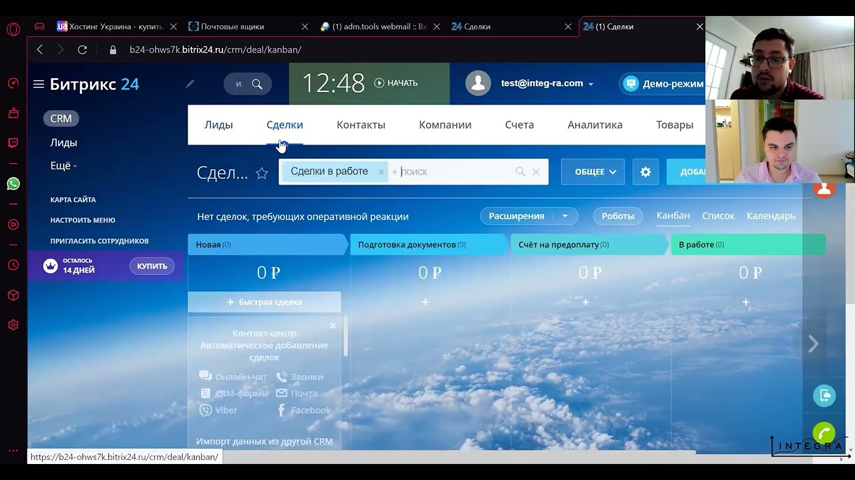Image resolution: width=855 pixels, height=480 pixels.
Task: Expand the ОБЩЕЕ dropdown
Action: [x=592, y=172]
